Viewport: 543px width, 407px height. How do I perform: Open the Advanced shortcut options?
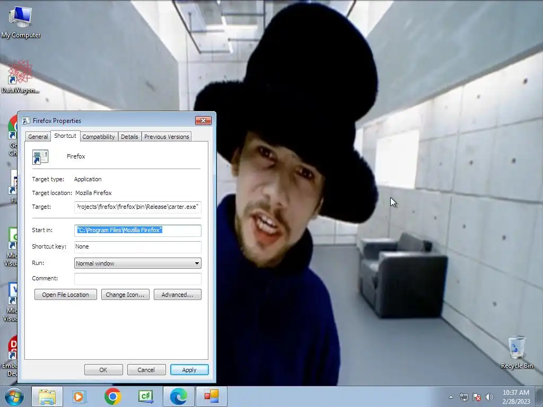[x=177, y=295]
